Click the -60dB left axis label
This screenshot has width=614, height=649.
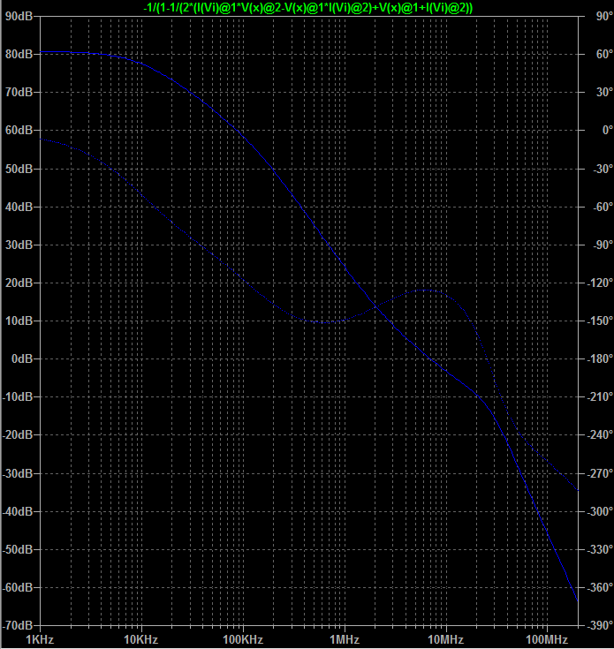pyautogui.click(x=18, y=588)
